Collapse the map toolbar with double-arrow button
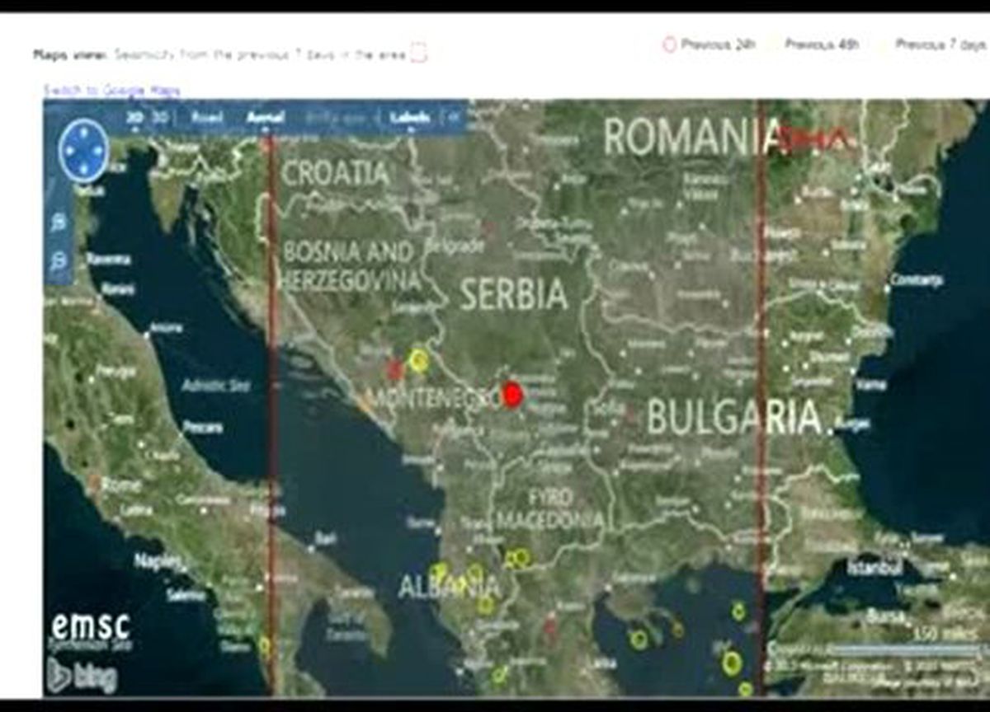The width and height of the screenshot is (990, 712). (454, 118)
